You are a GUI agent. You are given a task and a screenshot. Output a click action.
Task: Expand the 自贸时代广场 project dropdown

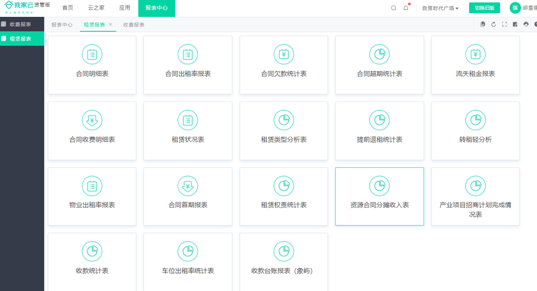coord(440,8)
